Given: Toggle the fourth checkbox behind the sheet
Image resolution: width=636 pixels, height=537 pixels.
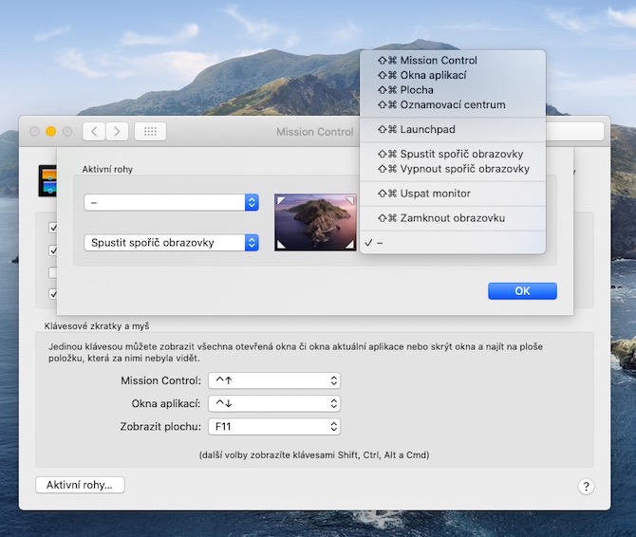Looking at the screenshot, I should pos(53,293).
